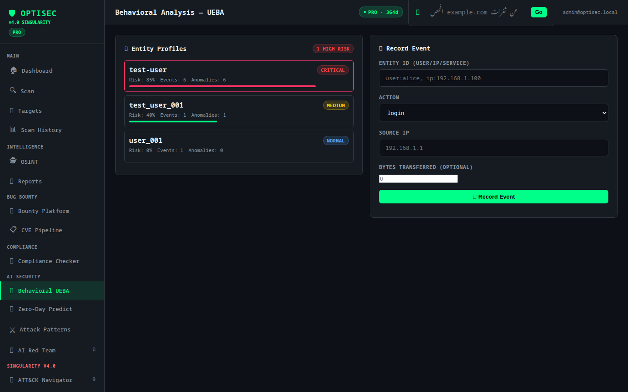Focus the Source IP input field

[x=494, y=148]
